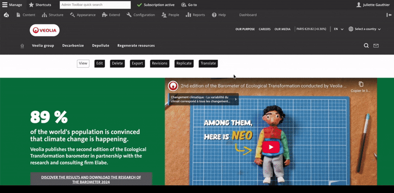Open the Go to menu
The height and width of the screenshot is (193, 394).
tap(189, 5)
